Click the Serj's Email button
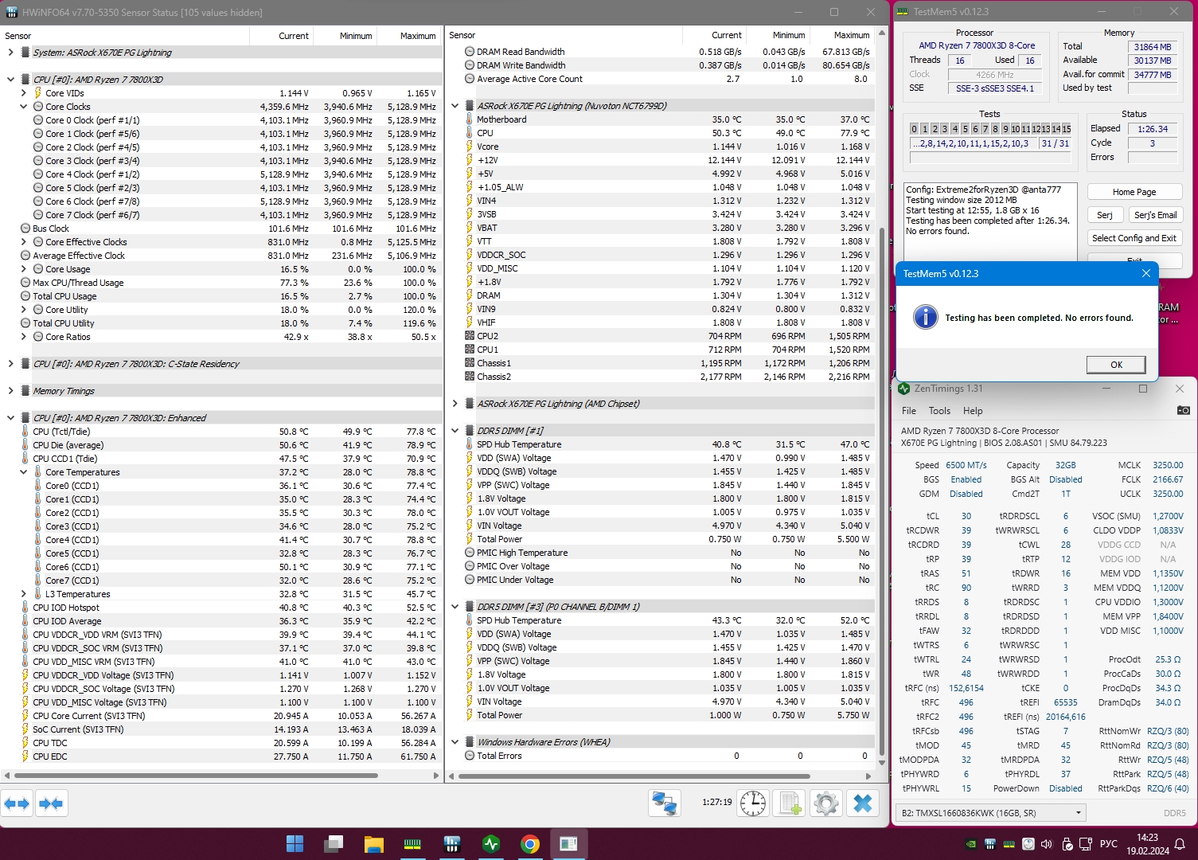 (1155, 215)
